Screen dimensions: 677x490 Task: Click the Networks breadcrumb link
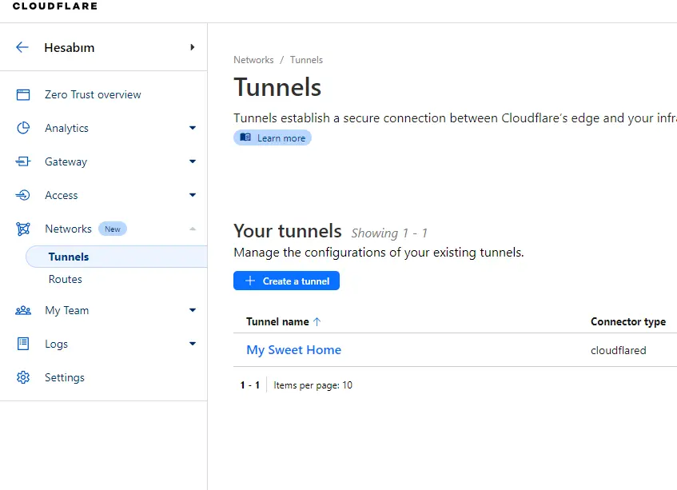[x=253, y=60]
